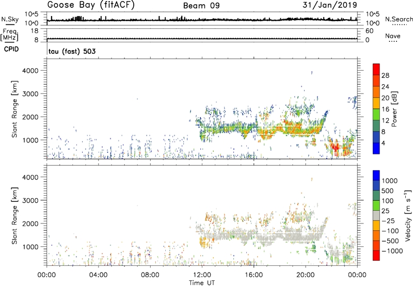Click the 'Goose Bay (fitACF)' title text

[x=91, y=5]
